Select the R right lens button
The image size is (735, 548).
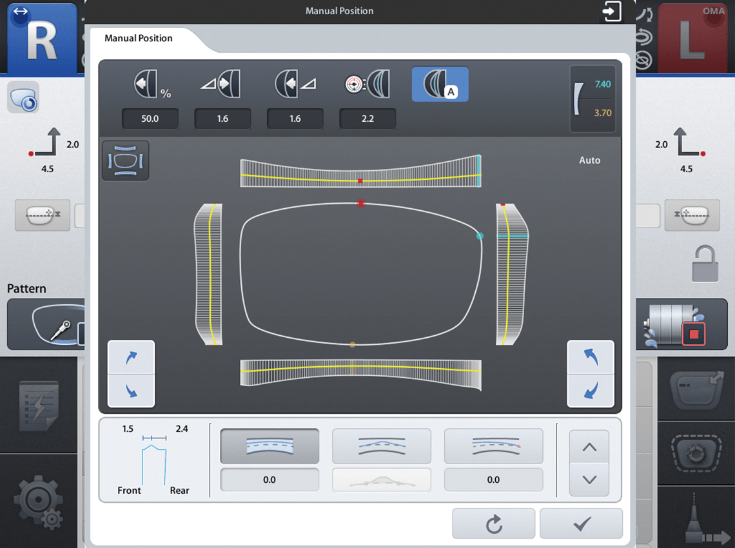click(x=42, y=39)
